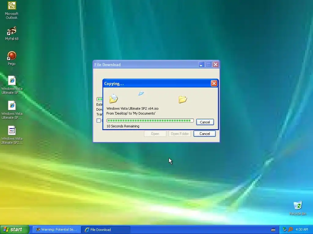Click the From 'Desktop' to 'My Documents' text
The width and height of the screenshot is (313, 234).
[131, 113]
